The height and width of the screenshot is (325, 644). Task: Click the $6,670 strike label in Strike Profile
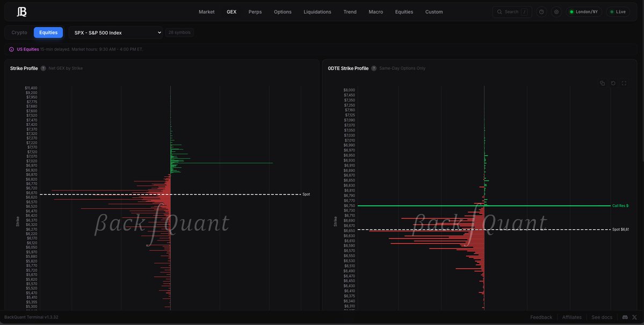tap(32, 193)
